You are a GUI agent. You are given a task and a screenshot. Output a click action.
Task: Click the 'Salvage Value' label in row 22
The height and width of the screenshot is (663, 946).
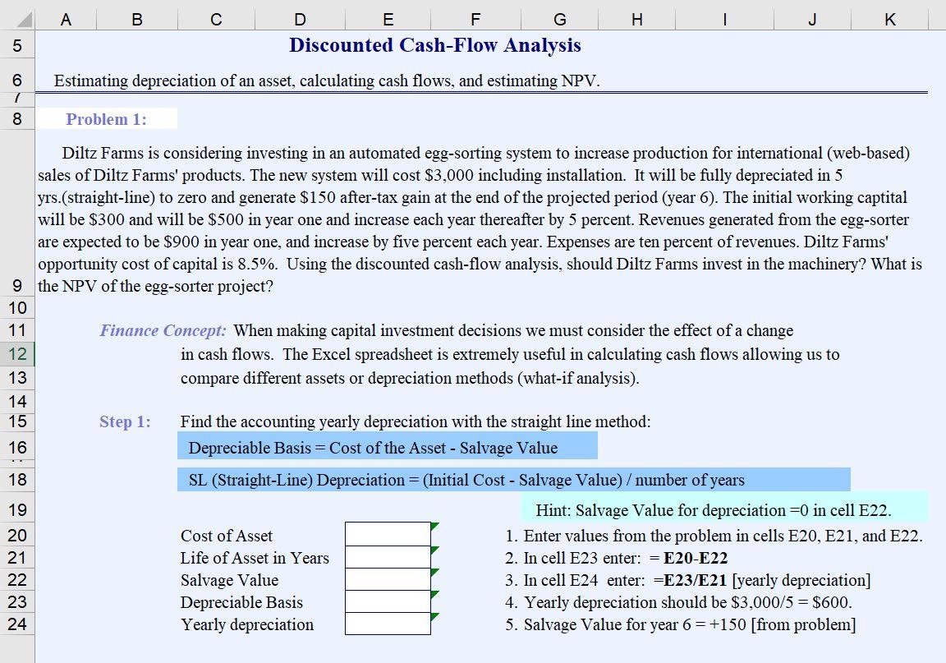click(229, 580)
